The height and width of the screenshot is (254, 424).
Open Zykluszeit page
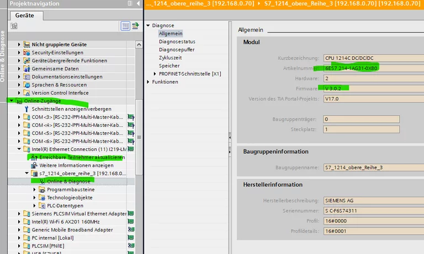[171, 58]
